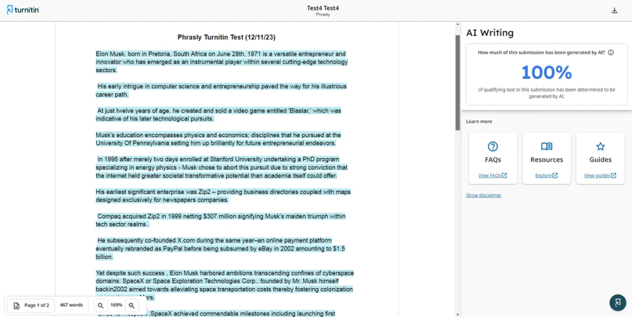632x317 pixels.
Task: Click the paragraph starting 'His earliest significant enterprise'
Action: [223, 196]
